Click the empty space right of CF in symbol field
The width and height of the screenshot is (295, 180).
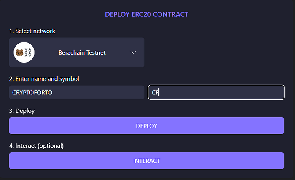click(219, 92)
